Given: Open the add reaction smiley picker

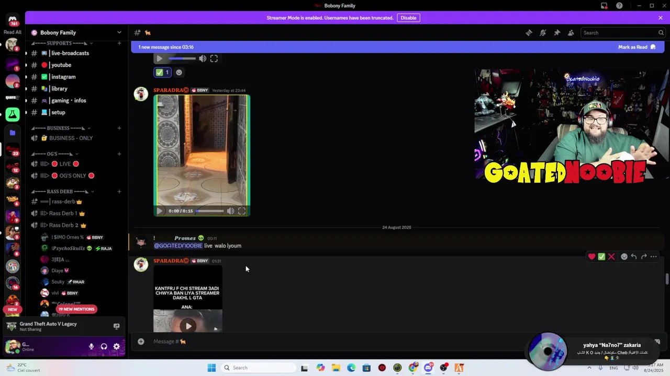Looking at the screenshot, I should pyautogui.click(x=624, y=256).
